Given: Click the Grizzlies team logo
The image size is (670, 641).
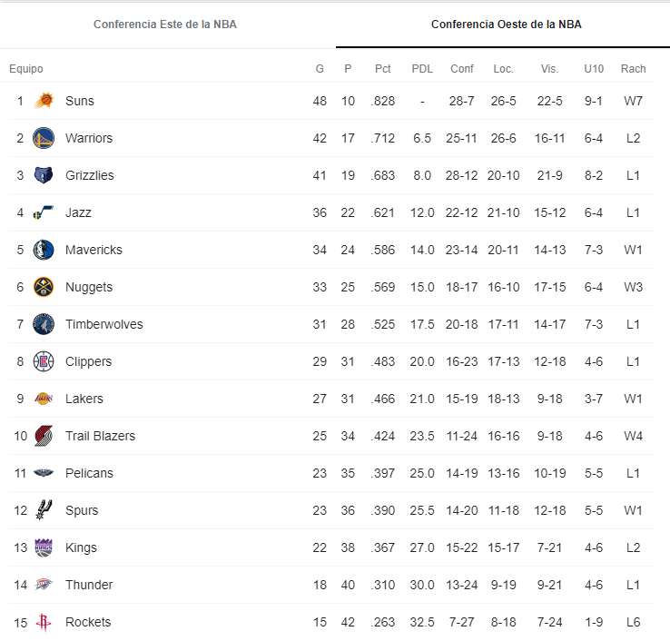Looking at the screenshot, I should click(x=44, y=175).
